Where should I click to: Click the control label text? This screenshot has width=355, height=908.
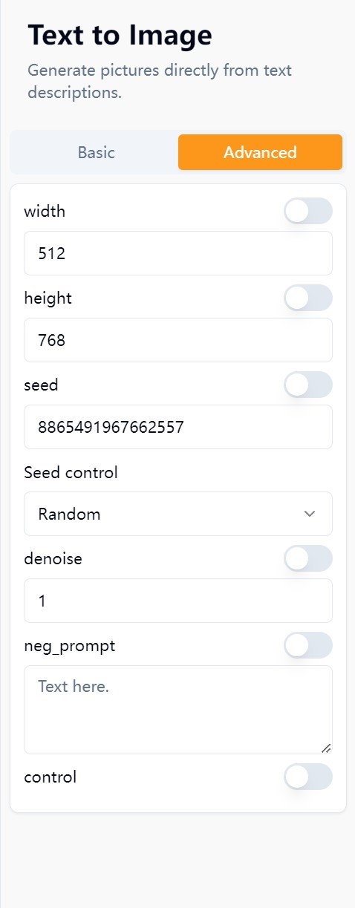coord(51,777)
